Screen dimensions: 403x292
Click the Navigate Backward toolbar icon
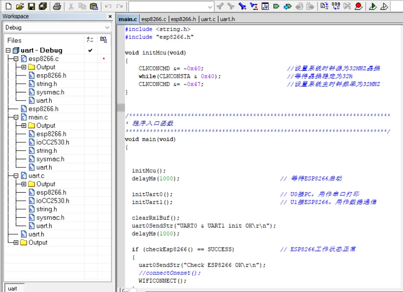coord(299,6)
